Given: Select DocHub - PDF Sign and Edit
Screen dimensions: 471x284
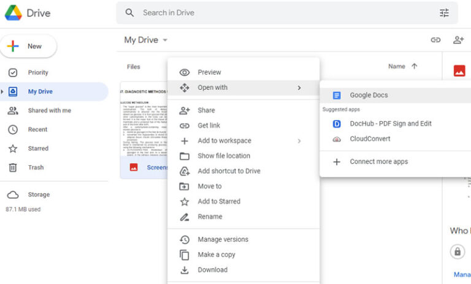Looking at the screenshot, I should tap(390, 124).
